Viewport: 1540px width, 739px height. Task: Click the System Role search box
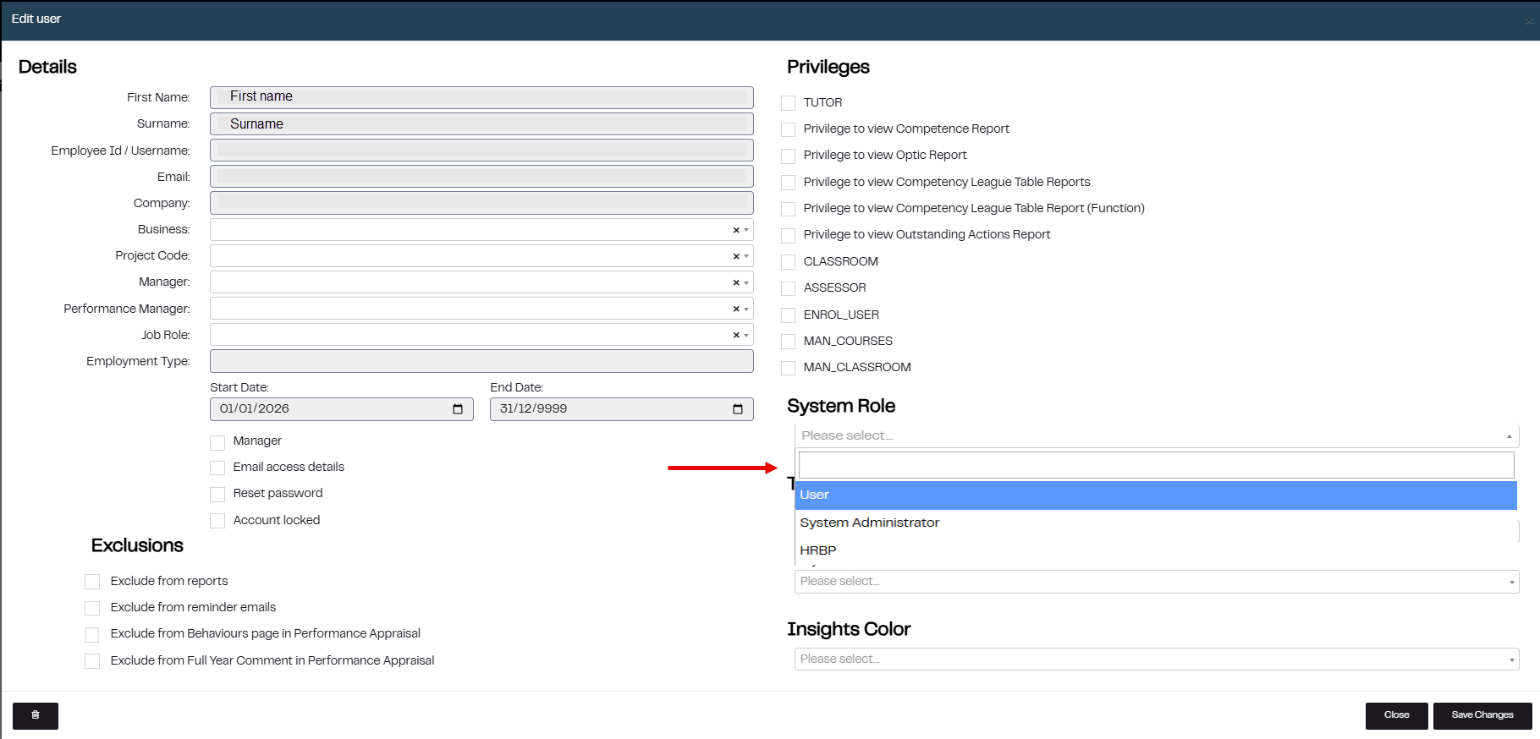(x=1156, y=465)
